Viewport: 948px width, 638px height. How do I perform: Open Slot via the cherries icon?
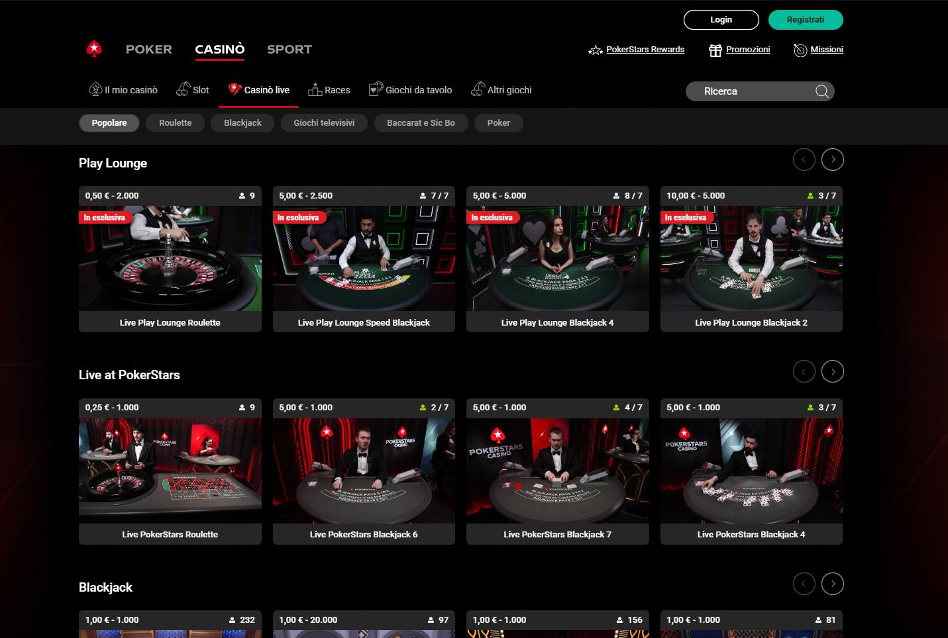[x=184, y=89]
